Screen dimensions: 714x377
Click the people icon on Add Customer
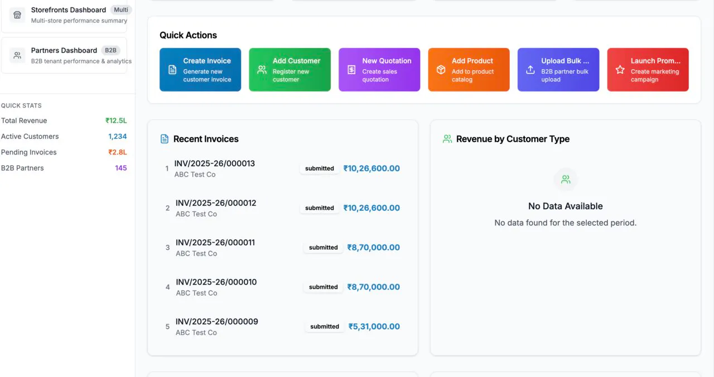tap(262, 70)
